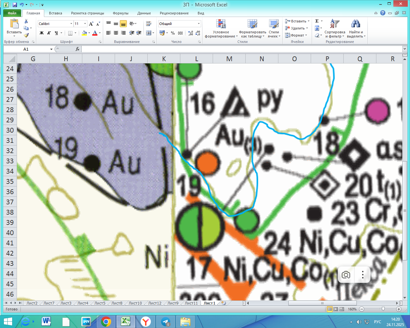Expand the Calibri font name dropdown
This screenshot has width=410, height=328.
pos(71,24)
